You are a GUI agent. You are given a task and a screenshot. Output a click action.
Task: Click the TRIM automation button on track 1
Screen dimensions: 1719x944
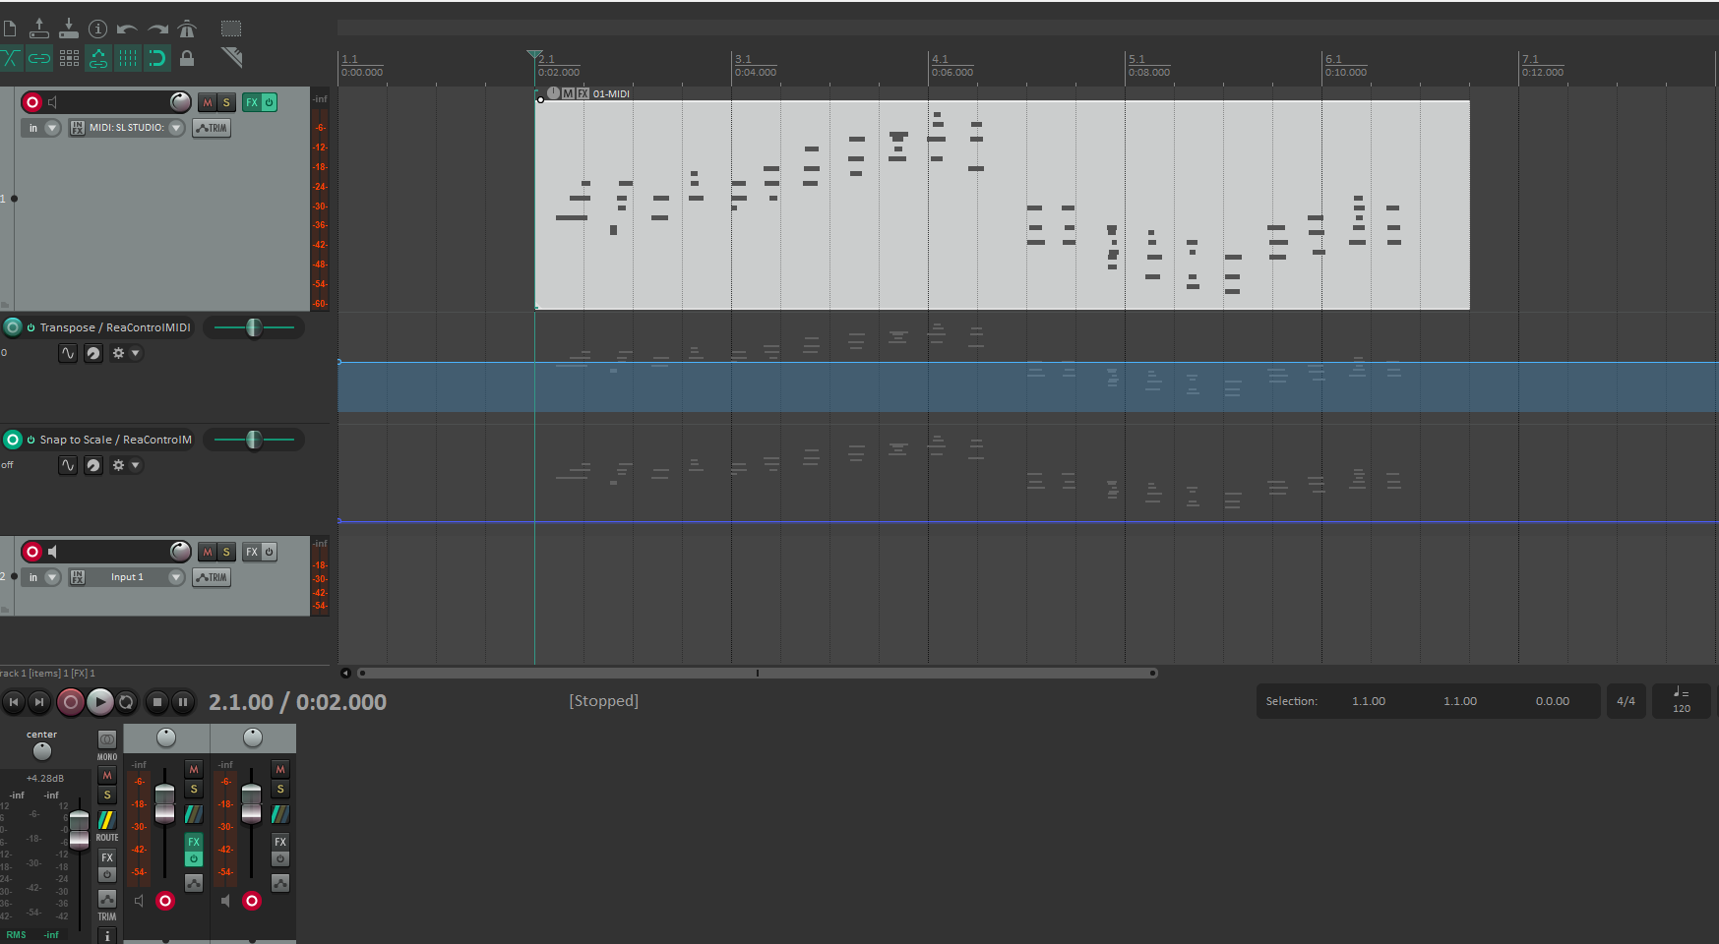pyautogui.click(x=212, y=128)
